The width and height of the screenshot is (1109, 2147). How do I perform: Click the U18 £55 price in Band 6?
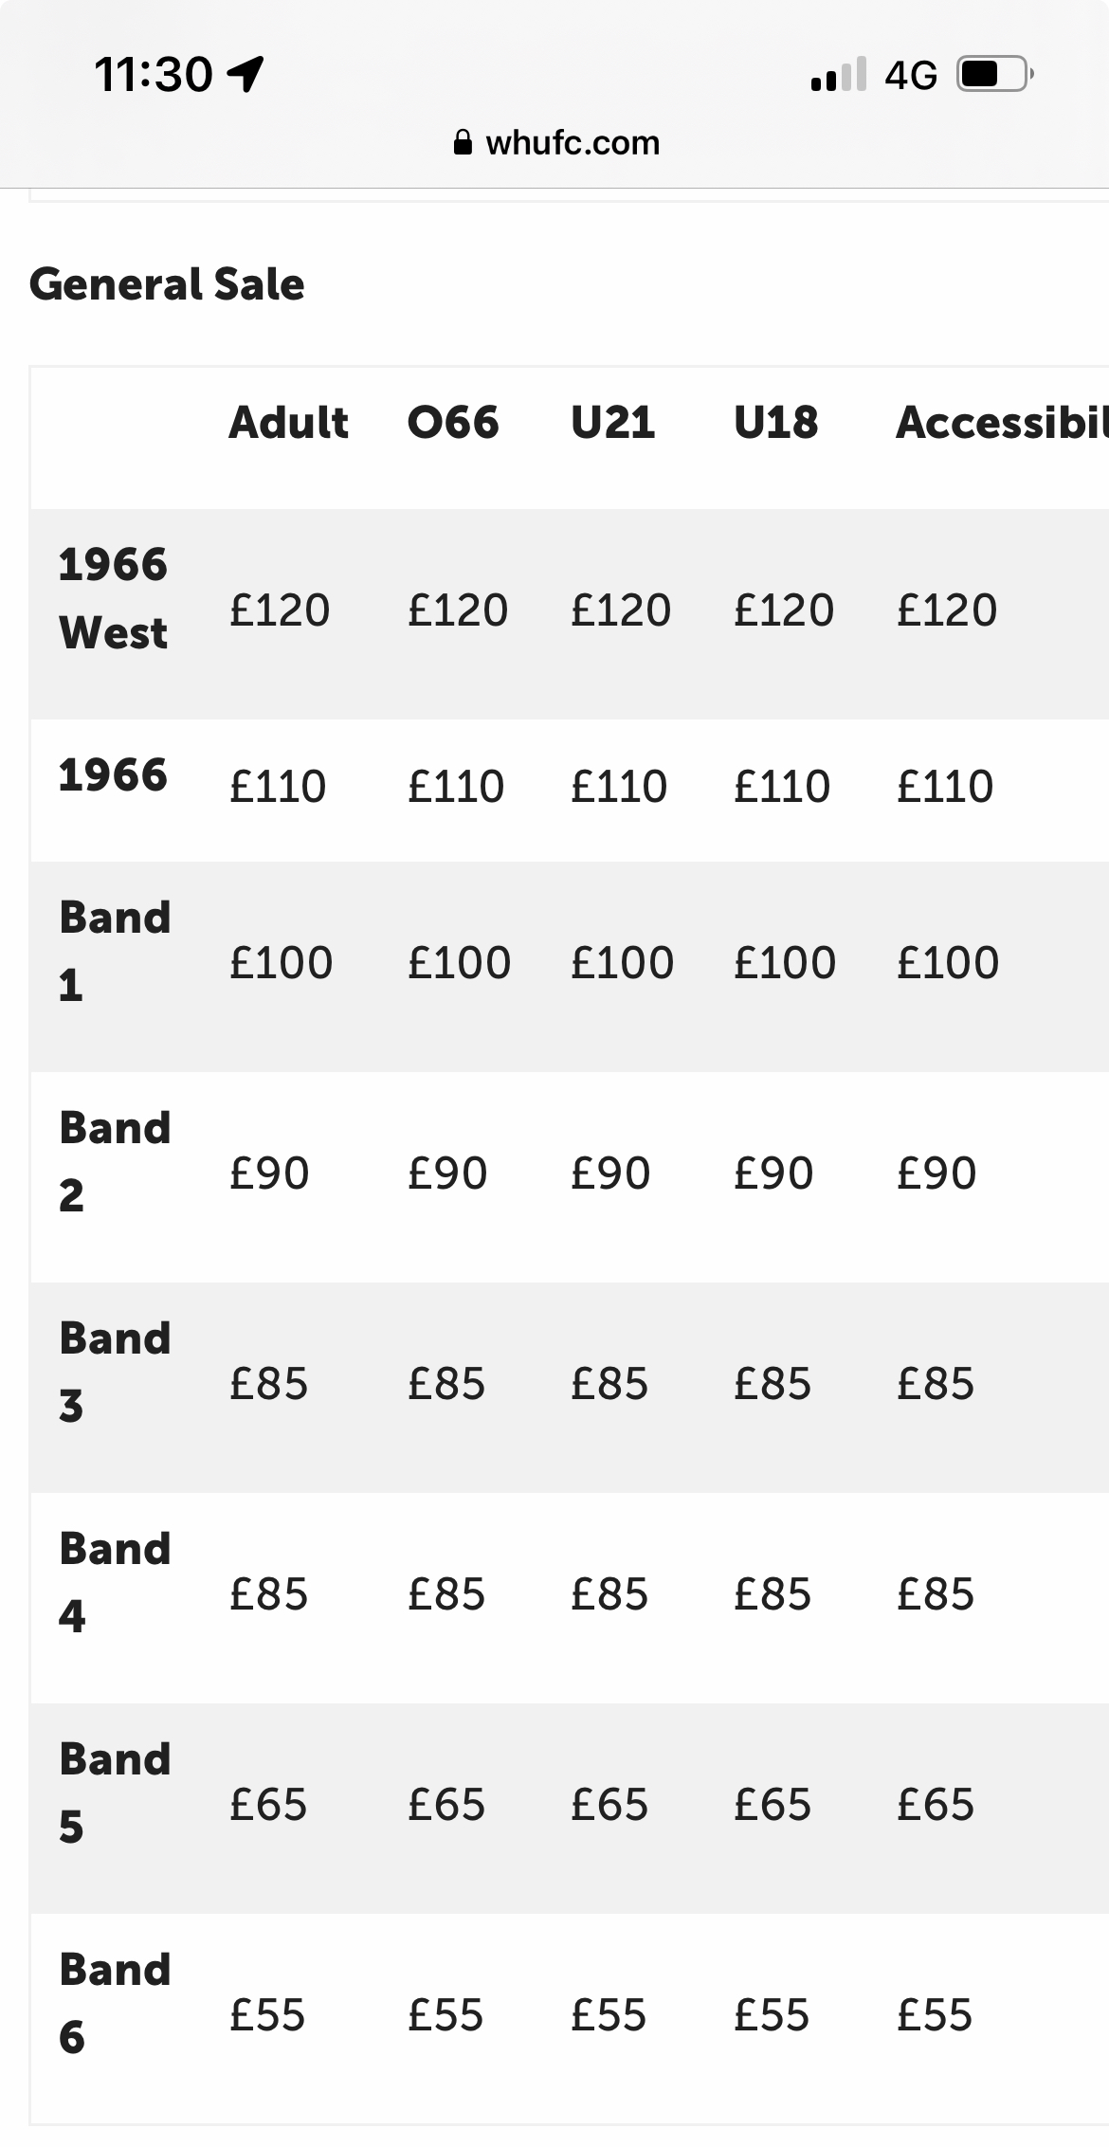(x=772, y=2015)
